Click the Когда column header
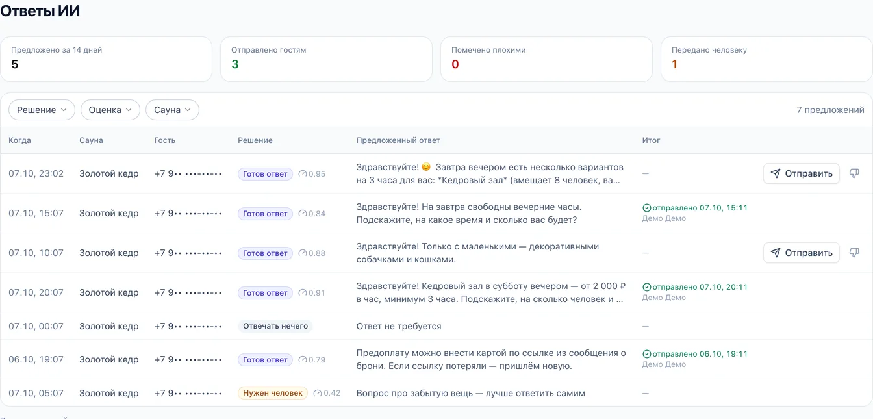 (19, 140)
